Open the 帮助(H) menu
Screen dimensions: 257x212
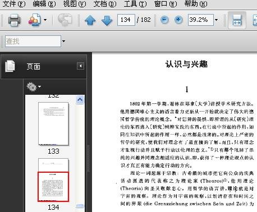(x=196, y=4)
